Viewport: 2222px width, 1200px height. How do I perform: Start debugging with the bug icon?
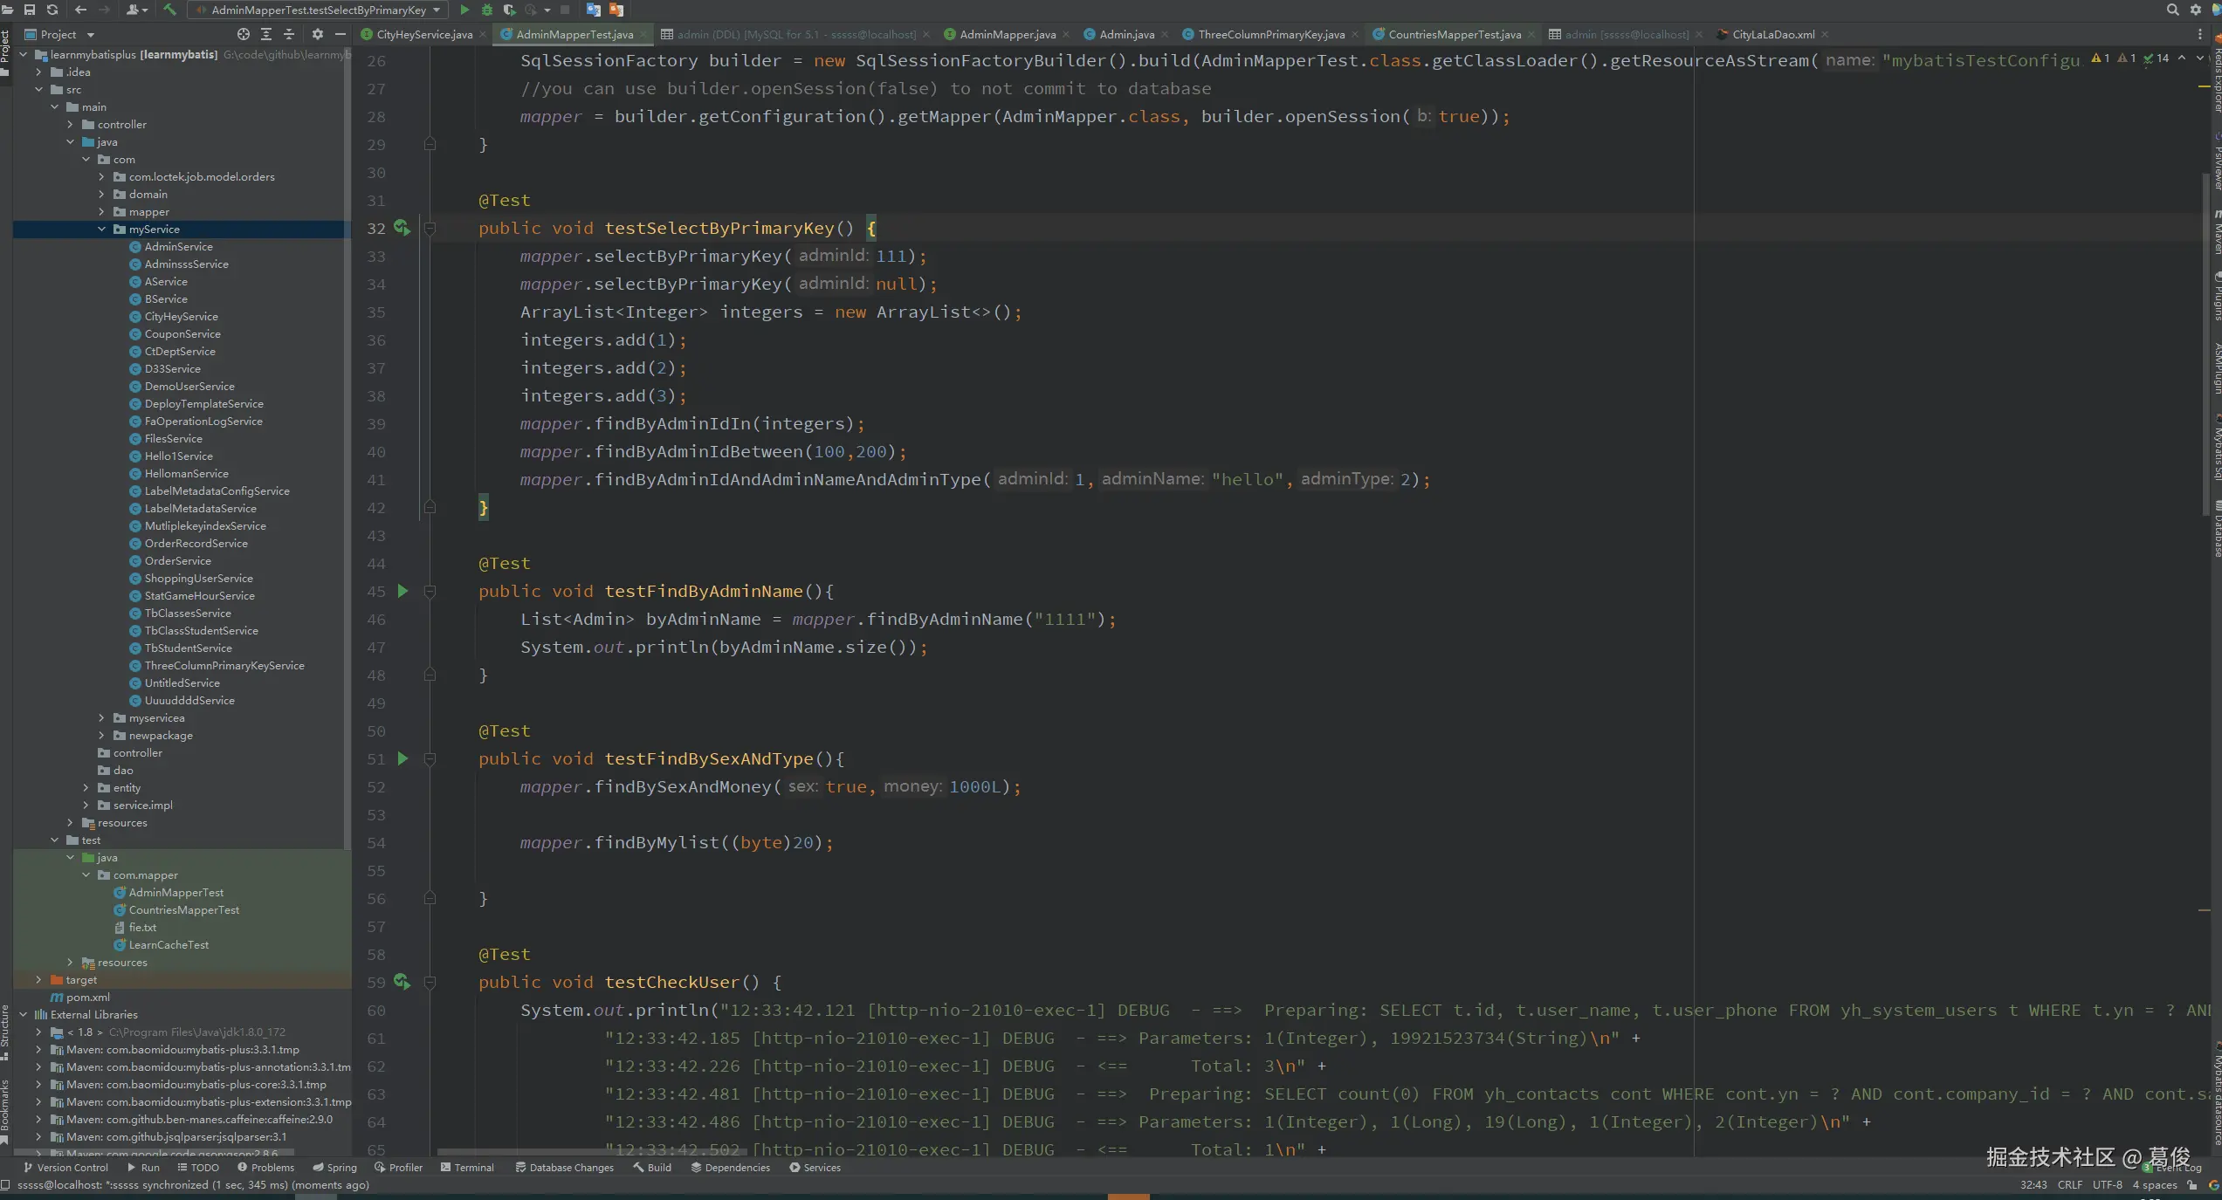[x=485, y=10]
